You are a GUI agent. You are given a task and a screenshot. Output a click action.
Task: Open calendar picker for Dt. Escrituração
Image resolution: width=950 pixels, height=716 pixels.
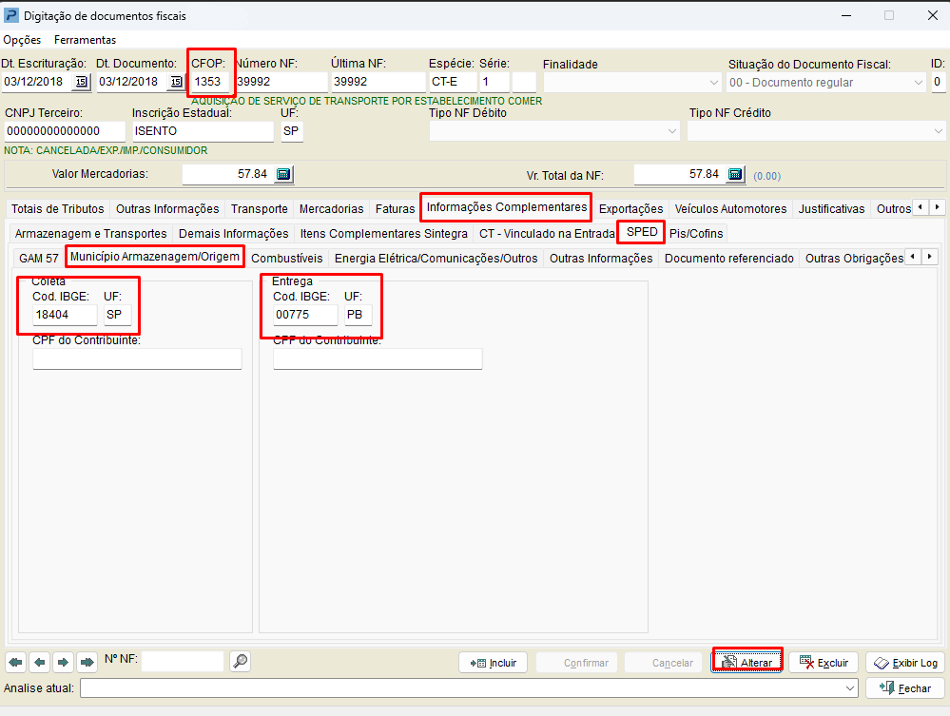click(x=81, y=82)
